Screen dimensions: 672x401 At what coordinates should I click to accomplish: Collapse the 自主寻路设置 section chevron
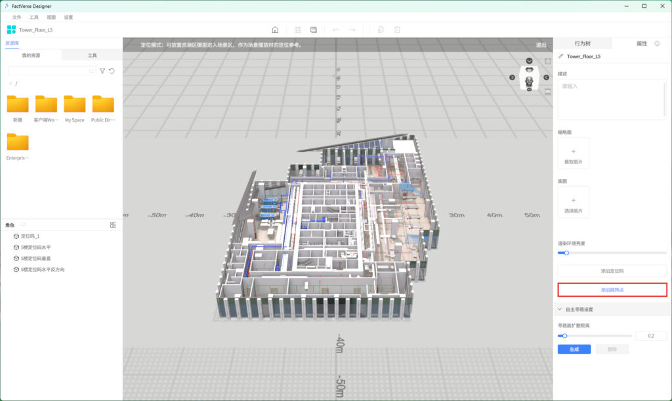tap(560, 309)
